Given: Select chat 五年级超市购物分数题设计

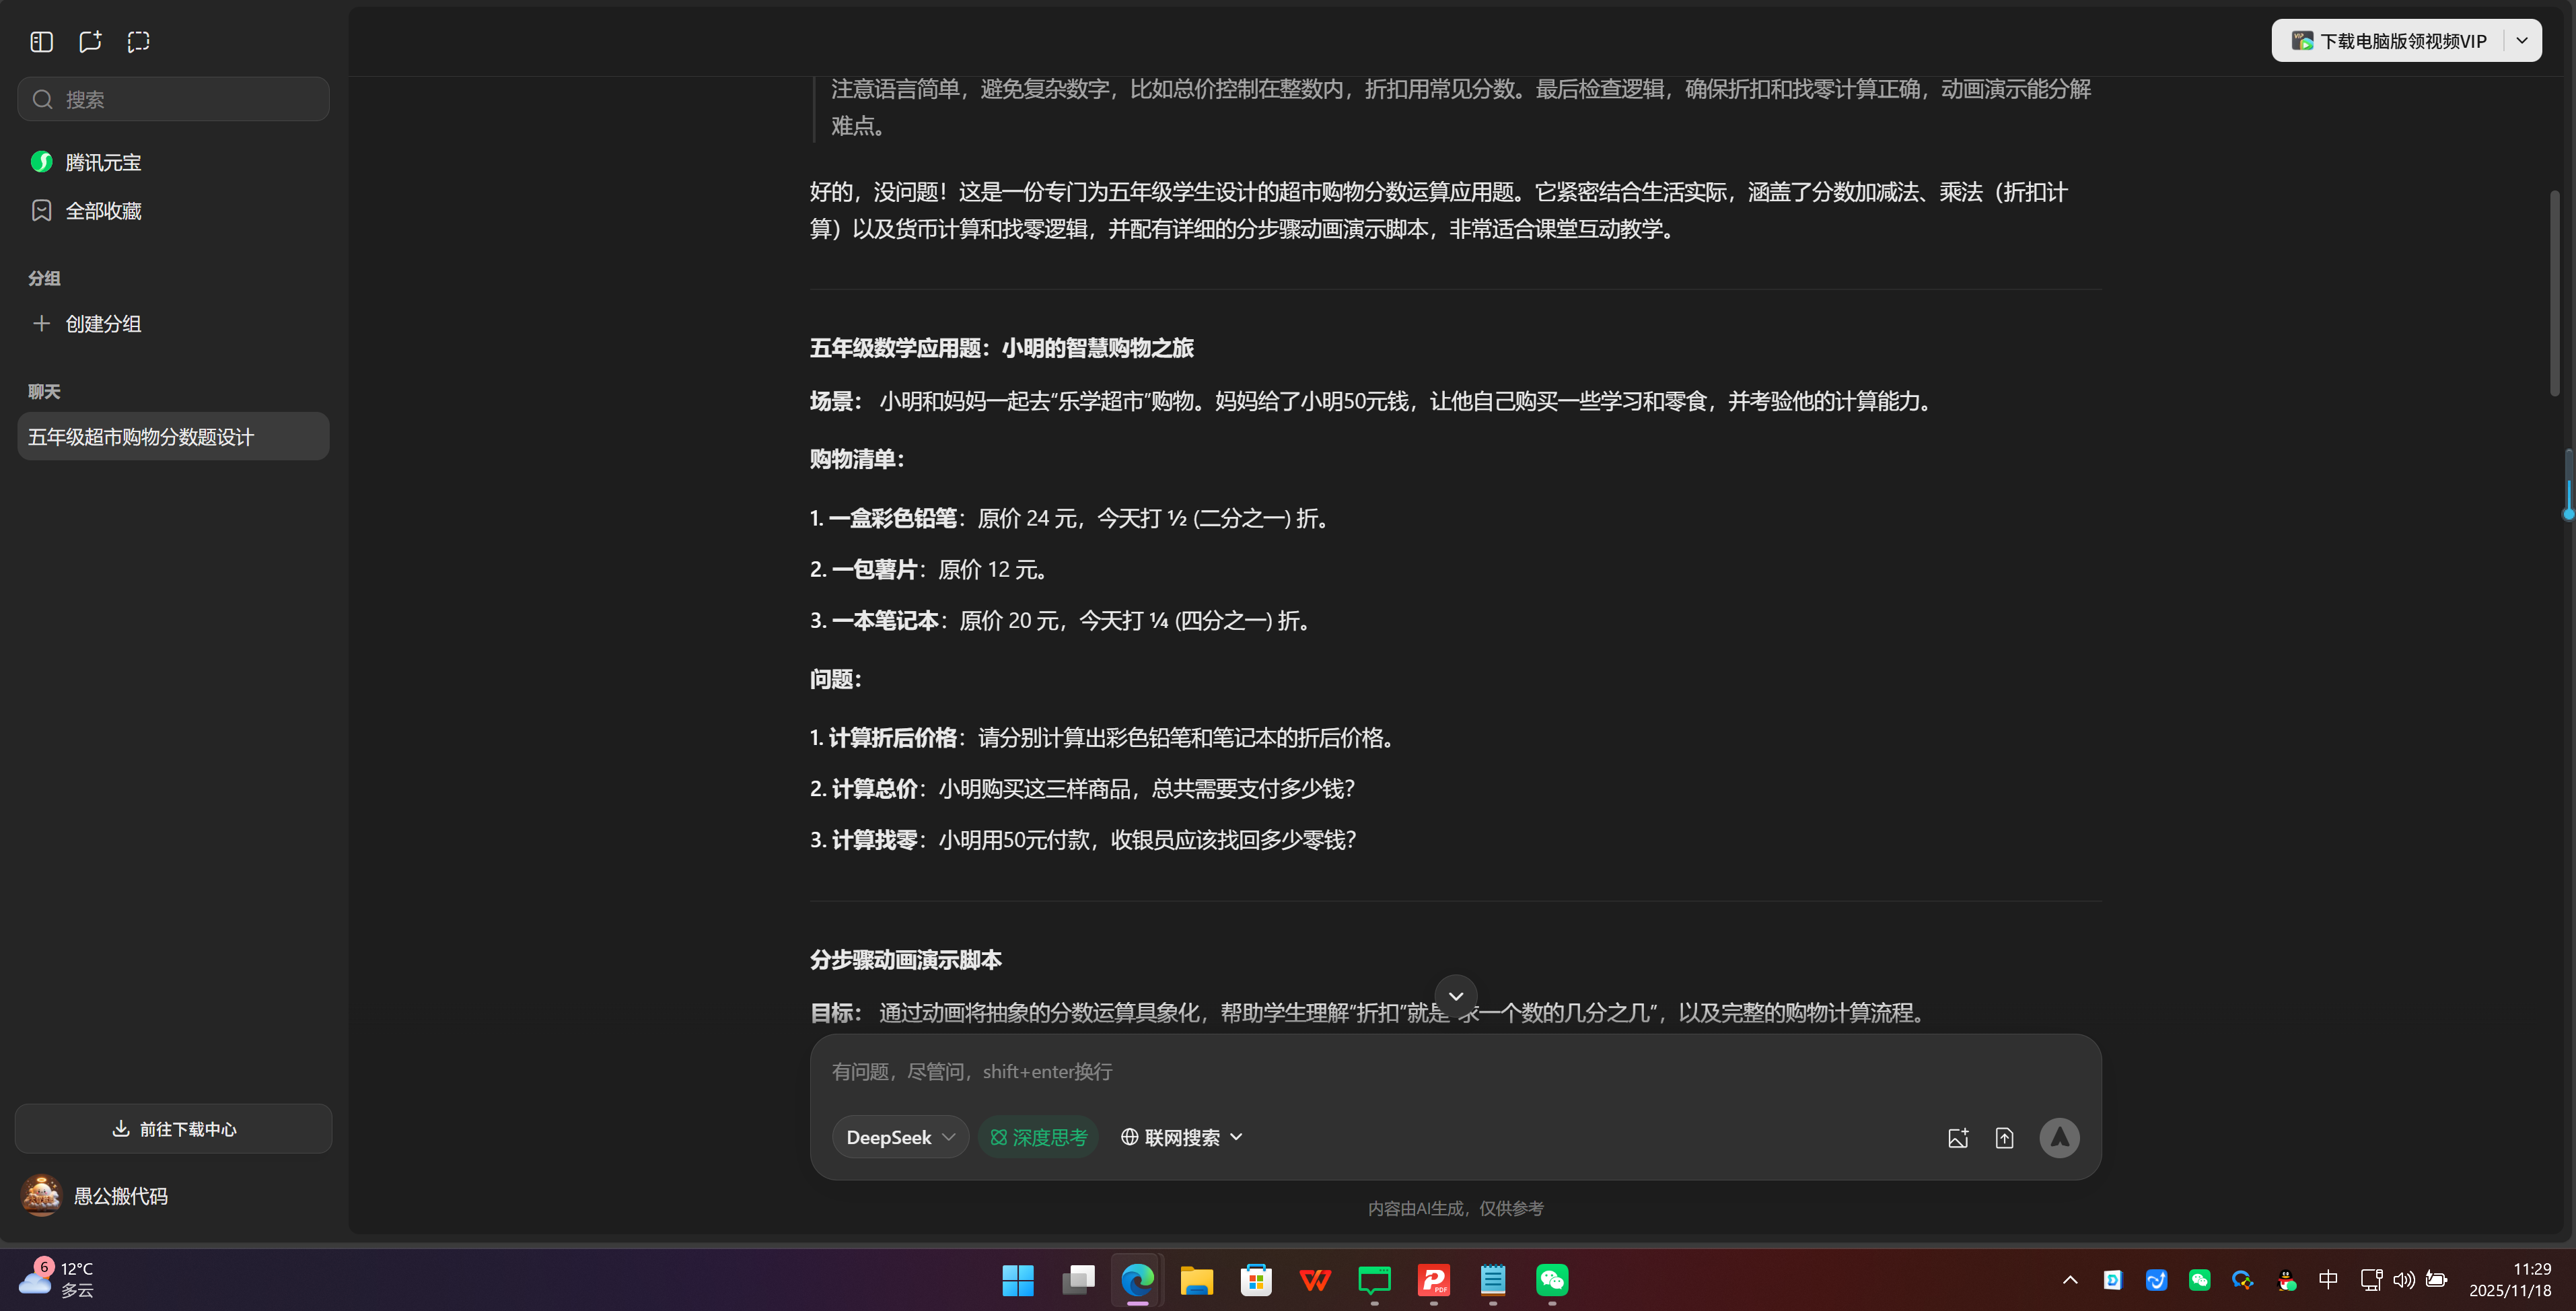Looking at the screenshot, I should pyautogui.click(x=172, y=436).
